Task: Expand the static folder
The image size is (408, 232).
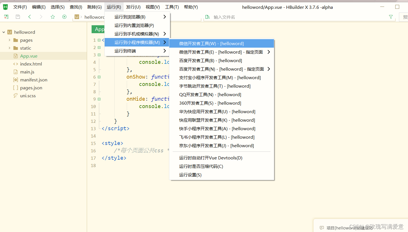Action: click(9, 48)
